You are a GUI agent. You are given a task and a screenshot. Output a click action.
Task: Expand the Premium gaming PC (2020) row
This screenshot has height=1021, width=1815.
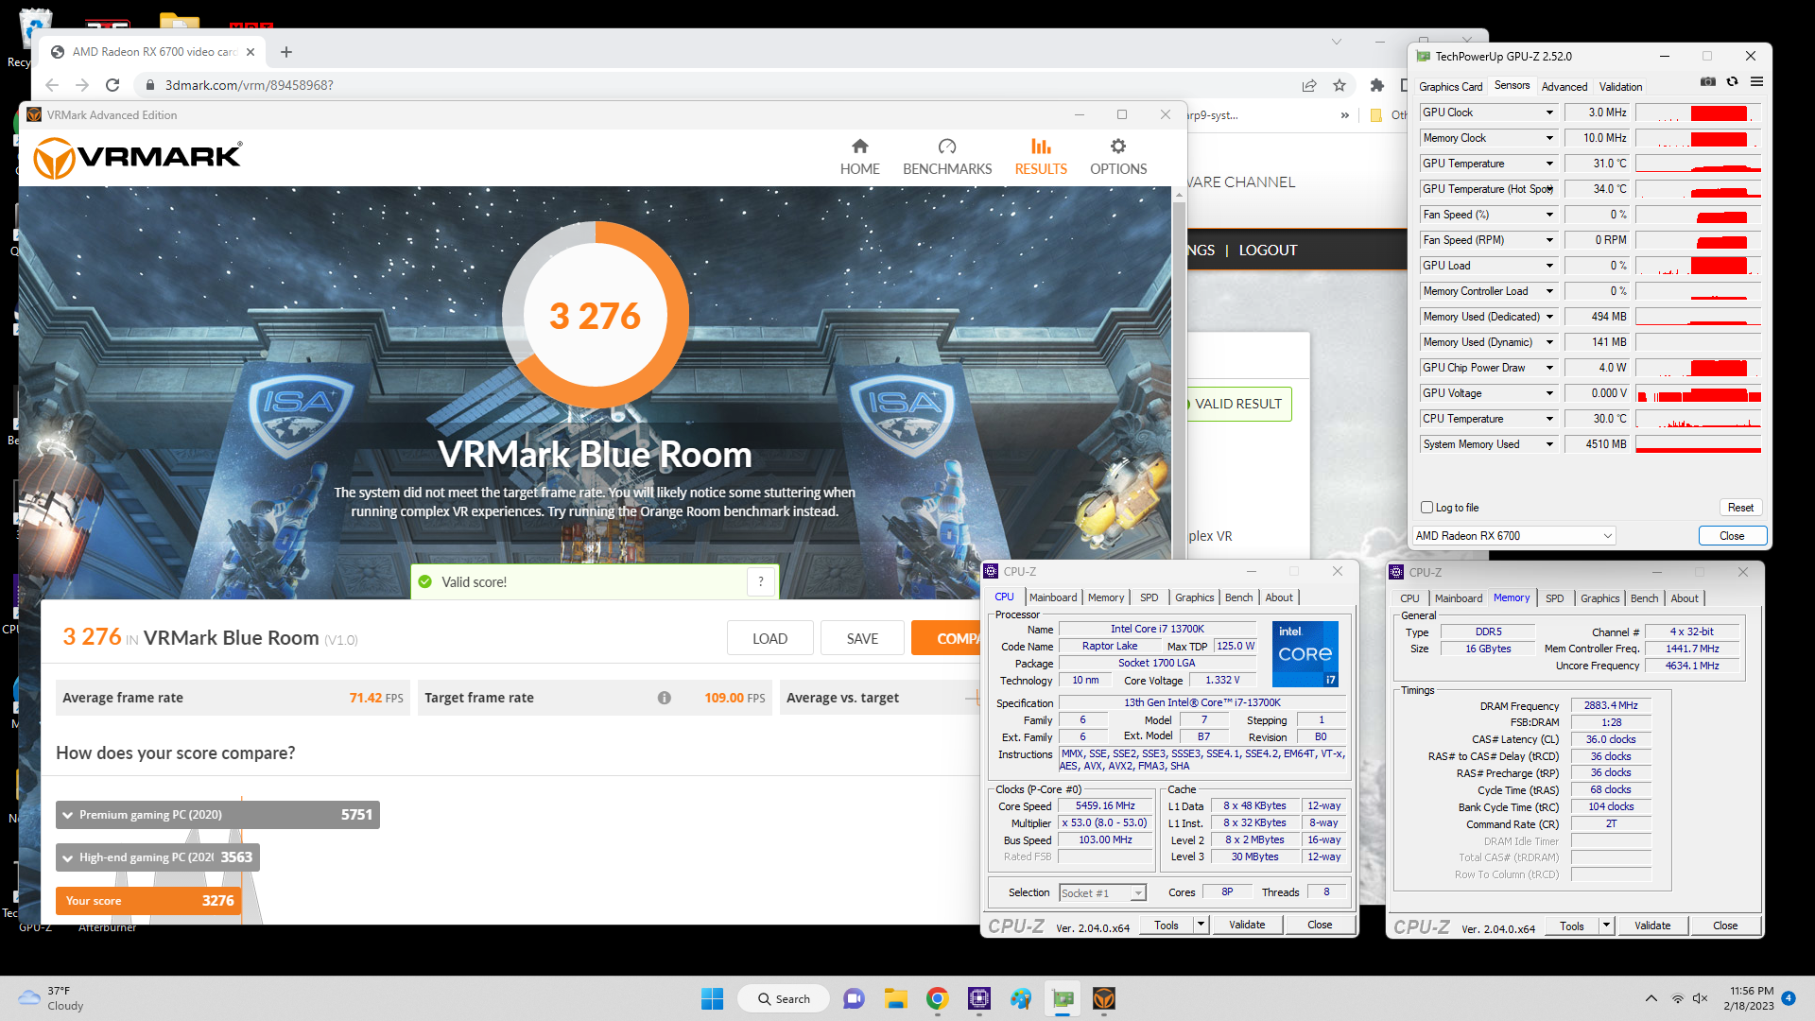pyautogui.click(x=217, y=815)
